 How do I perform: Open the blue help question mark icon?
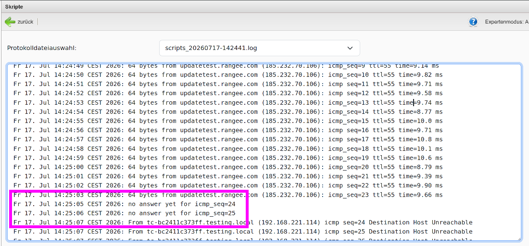pyautogui.click(x=473, y=22)
